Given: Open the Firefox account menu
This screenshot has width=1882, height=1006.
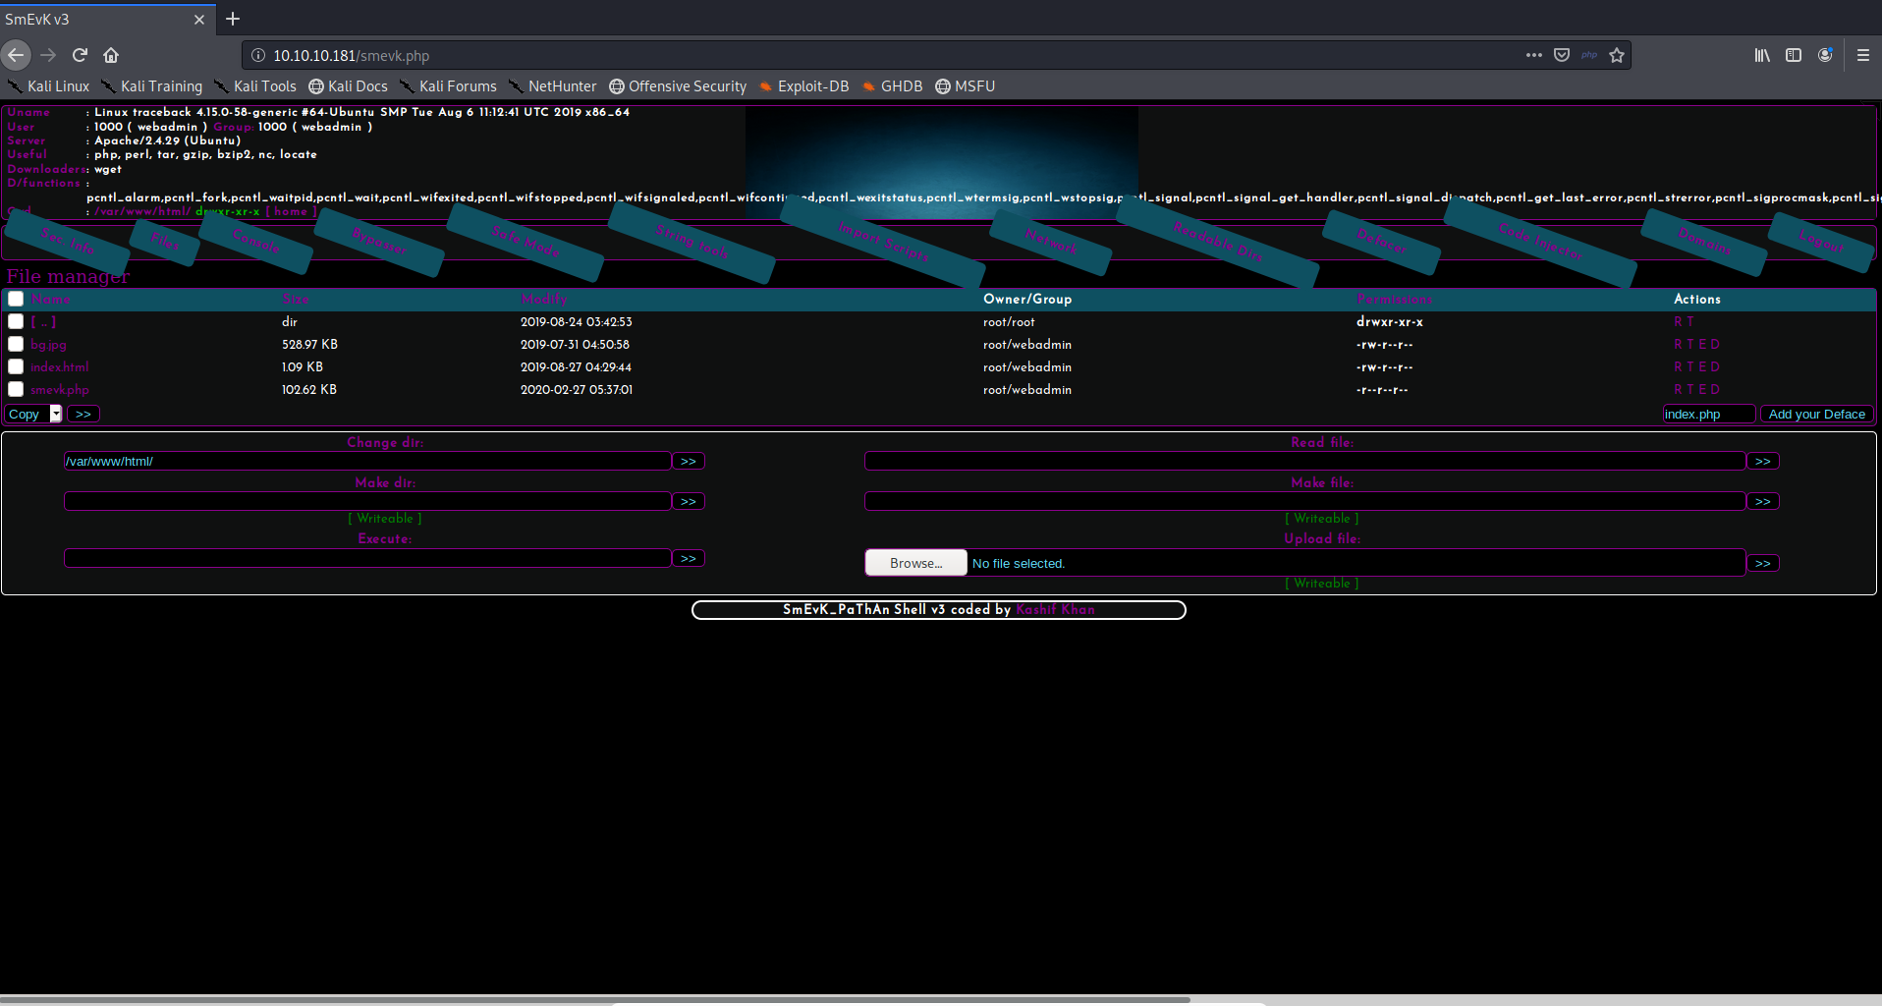Looking at the screenshot, I should [1825, 55].
